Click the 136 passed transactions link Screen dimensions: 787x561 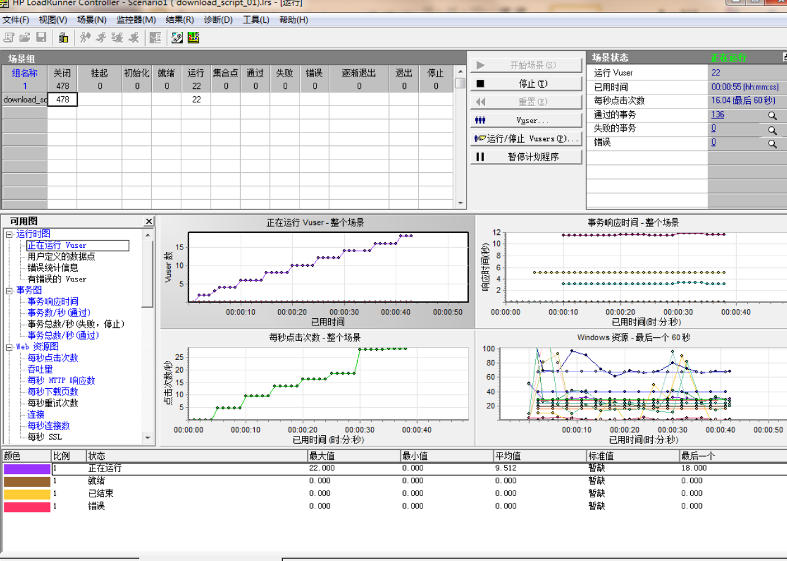point(717,115)
